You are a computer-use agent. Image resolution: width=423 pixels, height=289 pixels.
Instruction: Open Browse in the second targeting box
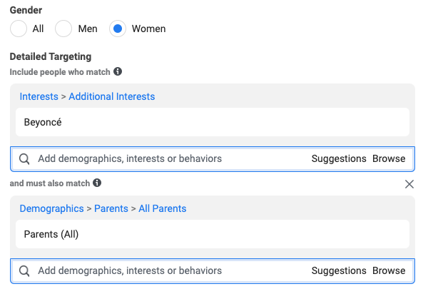point(389,270)
